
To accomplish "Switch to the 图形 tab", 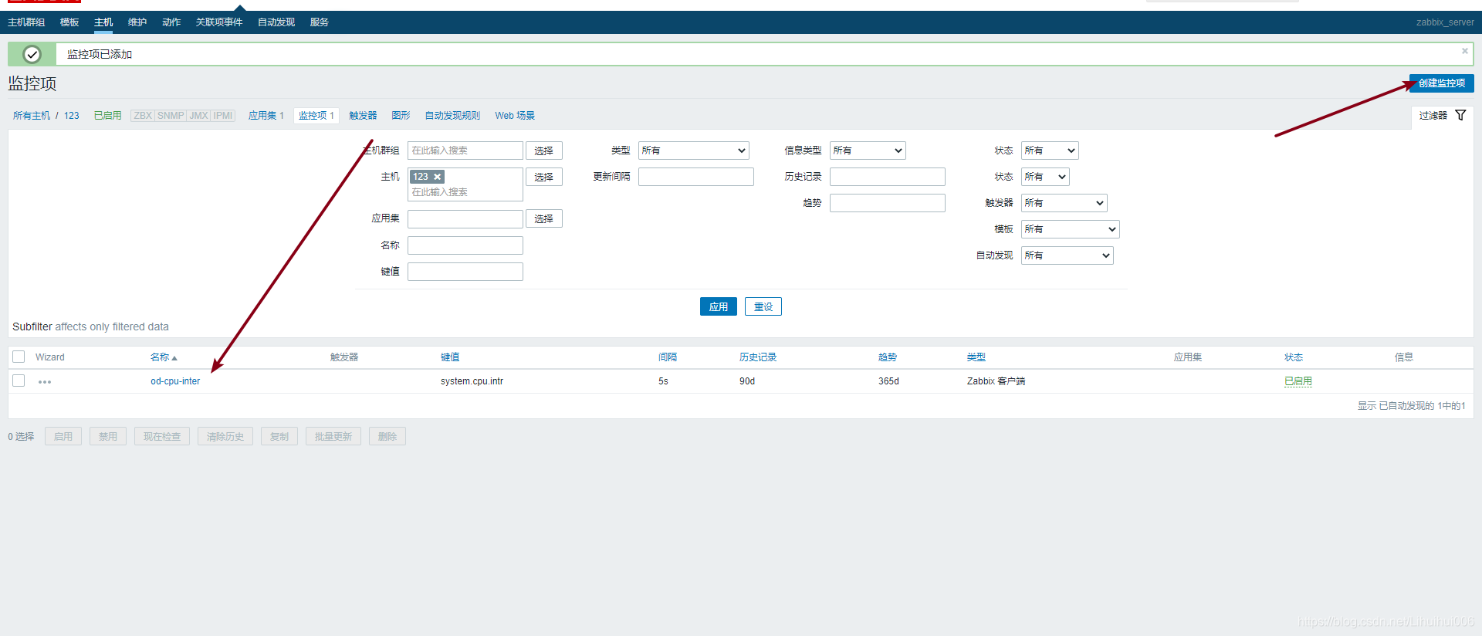I will pyautogui.click(x=401, y=116).
